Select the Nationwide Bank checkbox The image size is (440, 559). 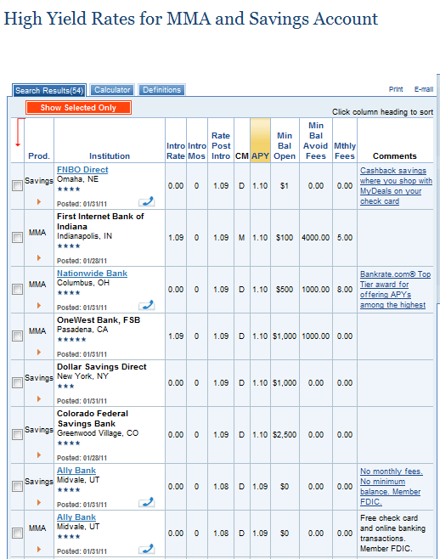pos(18,289)
